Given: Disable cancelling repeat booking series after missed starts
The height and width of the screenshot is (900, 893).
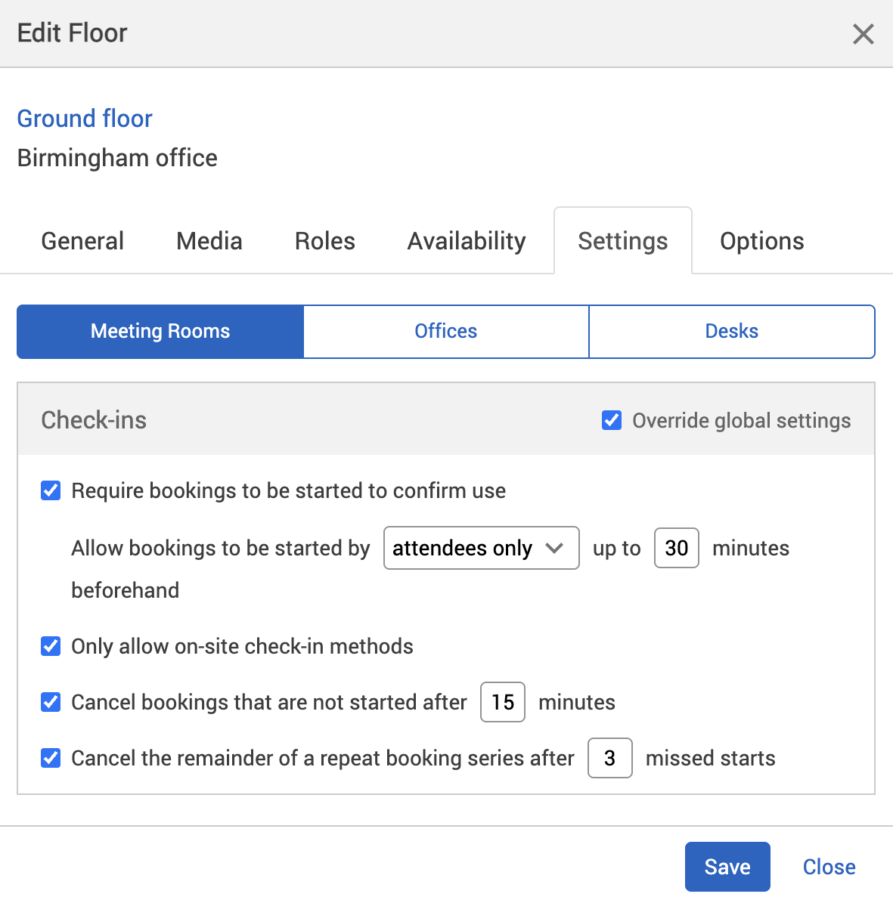Looking at the screenshot, I should (x=50, y=758).
